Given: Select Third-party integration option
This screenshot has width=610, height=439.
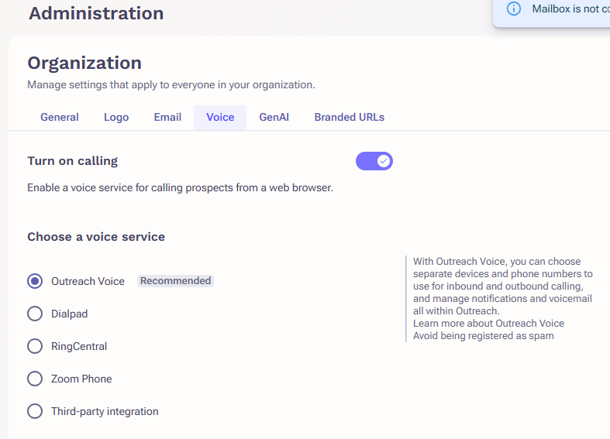Looking at the screenshot, I should pos(35,411).
